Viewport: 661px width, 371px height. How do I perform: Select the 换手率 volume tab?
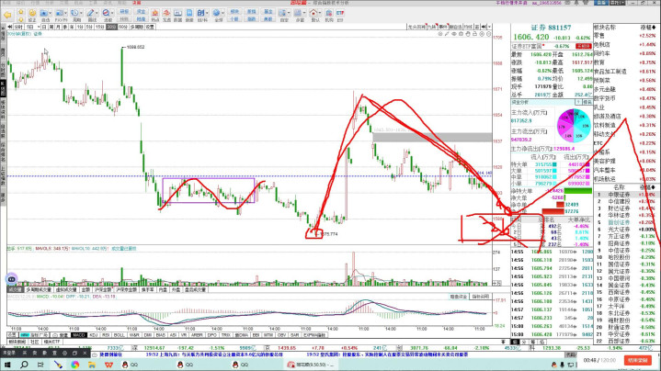click(147, 289)
